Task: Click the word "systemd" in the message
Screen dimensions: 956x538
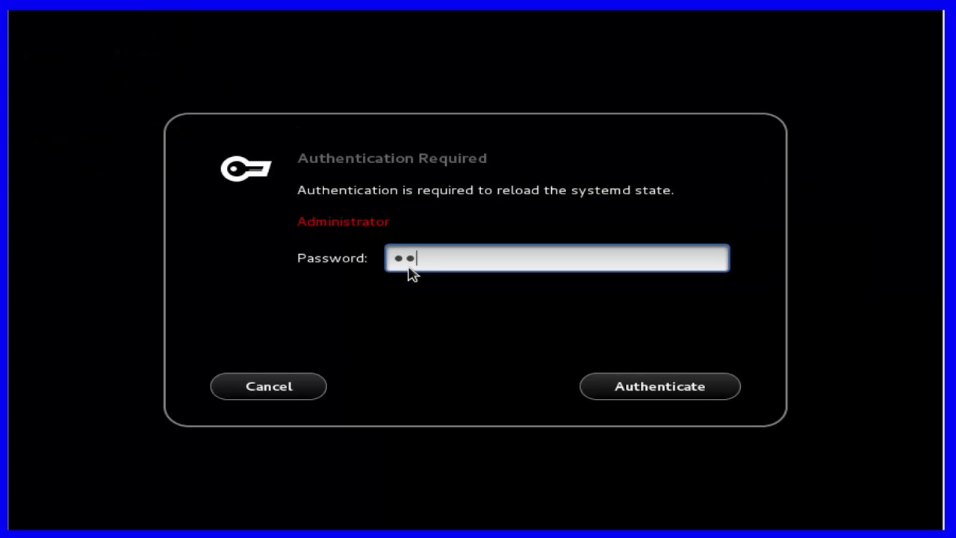Action: tap(600, 191)
